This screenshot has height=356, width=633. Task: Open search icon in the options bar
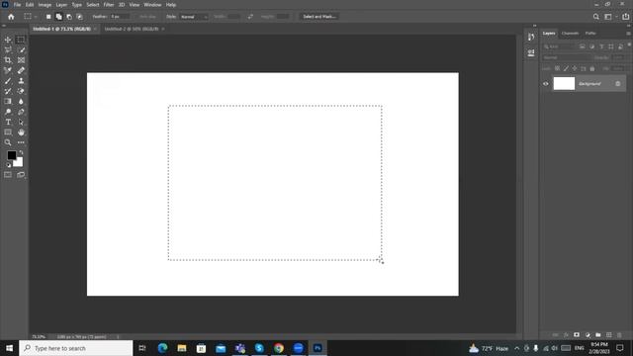tap(595, 17)
